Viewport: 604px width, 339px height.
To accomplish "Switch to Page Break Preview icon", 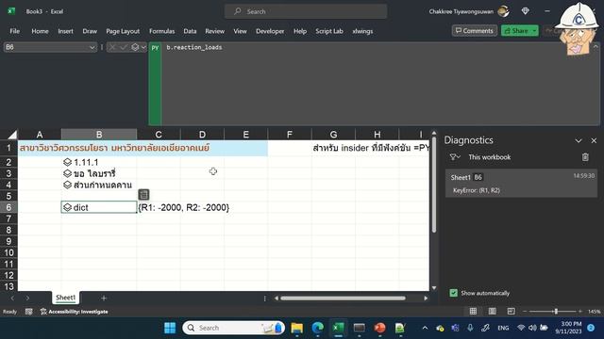I will tap(512, 312).
